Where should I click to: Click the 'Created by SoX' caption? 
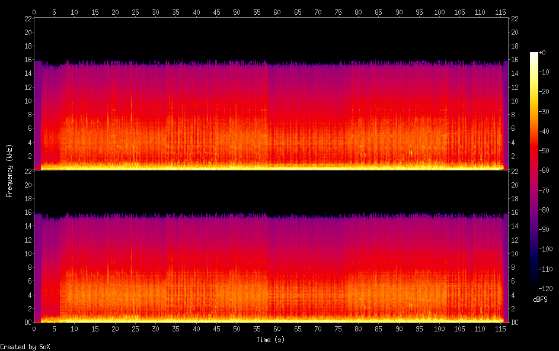point(25,347)
